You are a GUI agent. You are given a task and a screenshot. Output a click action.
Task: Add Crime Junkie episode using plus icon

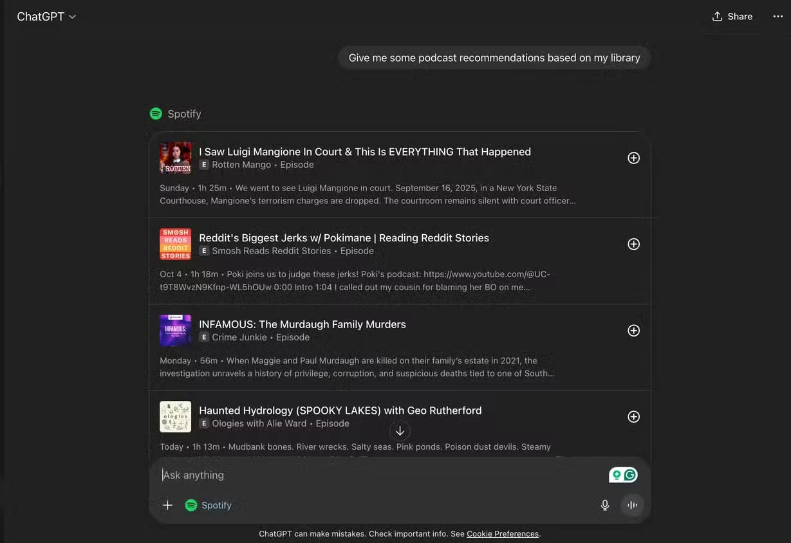tap(634, 331)
